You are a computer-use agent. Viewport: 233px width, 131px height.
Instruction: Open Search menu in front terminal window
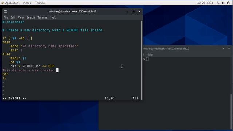tap(31, 17)
